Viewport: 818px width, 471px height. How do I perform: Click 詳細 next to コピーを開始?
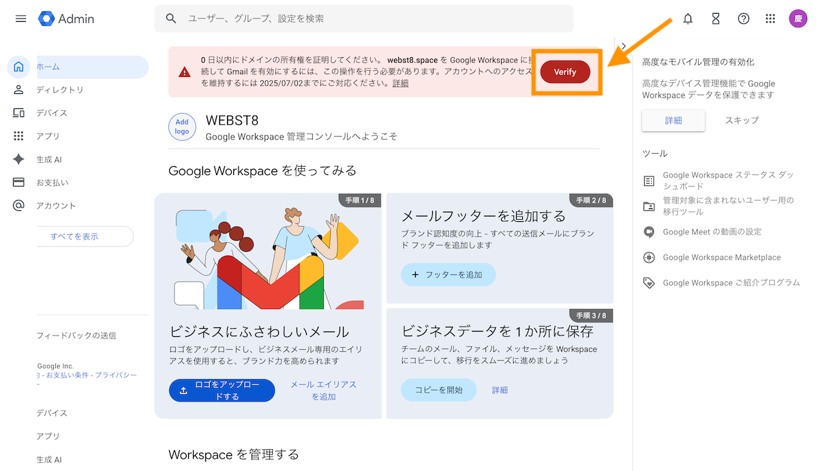point(500,390)
